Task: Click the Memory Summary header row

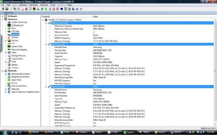Action: pos(132,23)
